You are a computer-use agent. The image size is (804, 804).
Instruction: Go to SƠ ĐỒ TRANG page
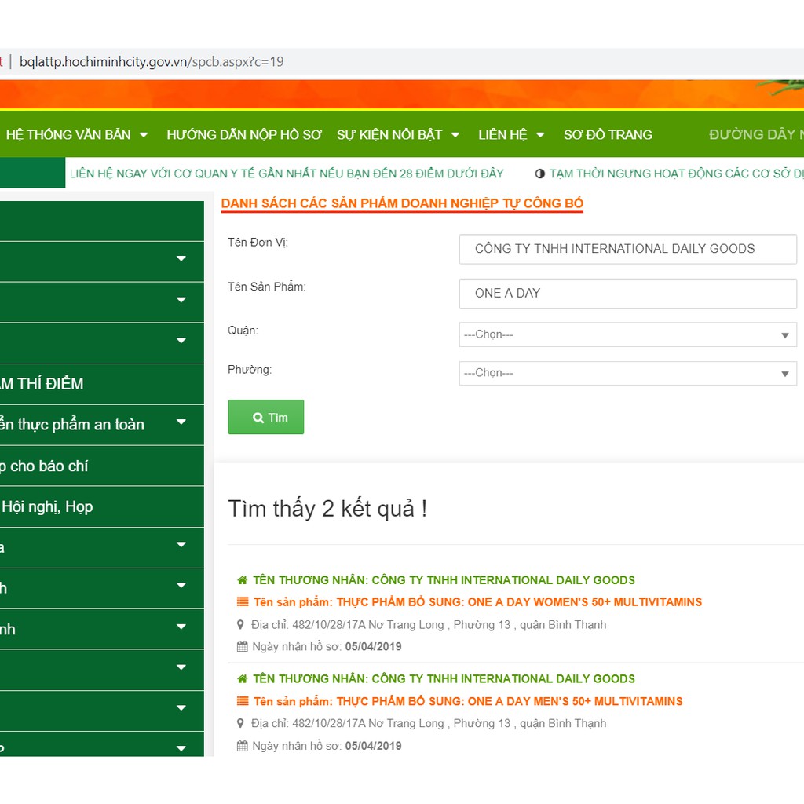608,134
